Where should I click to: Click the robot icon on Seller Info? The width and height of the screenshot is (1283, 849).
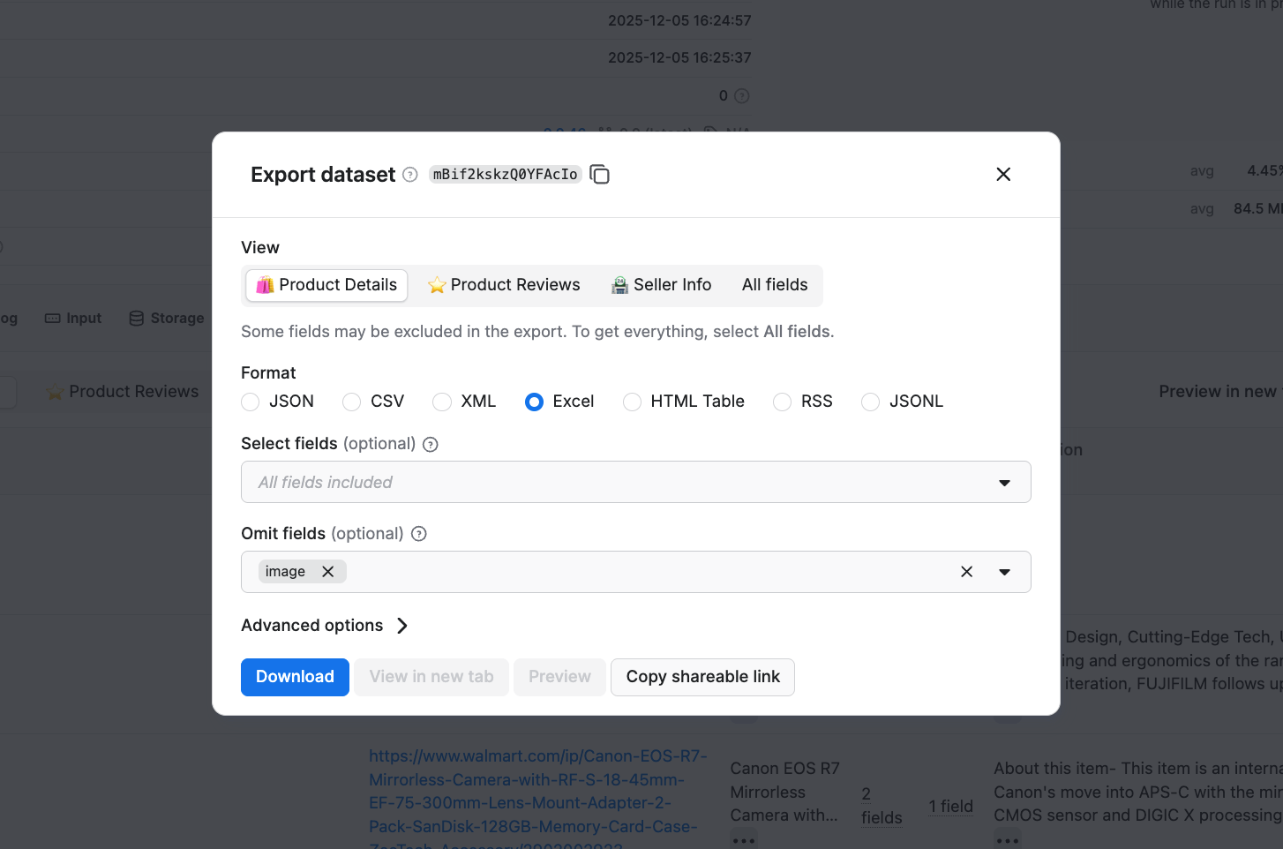[618, 284]
